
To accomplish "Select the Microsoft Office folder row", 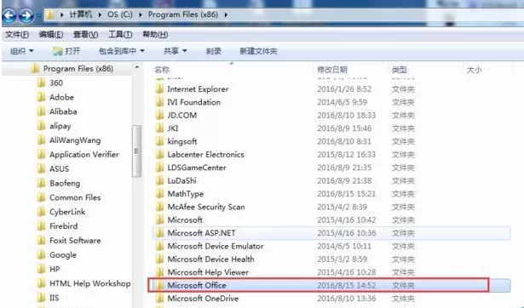I will (x=331, y=285).
